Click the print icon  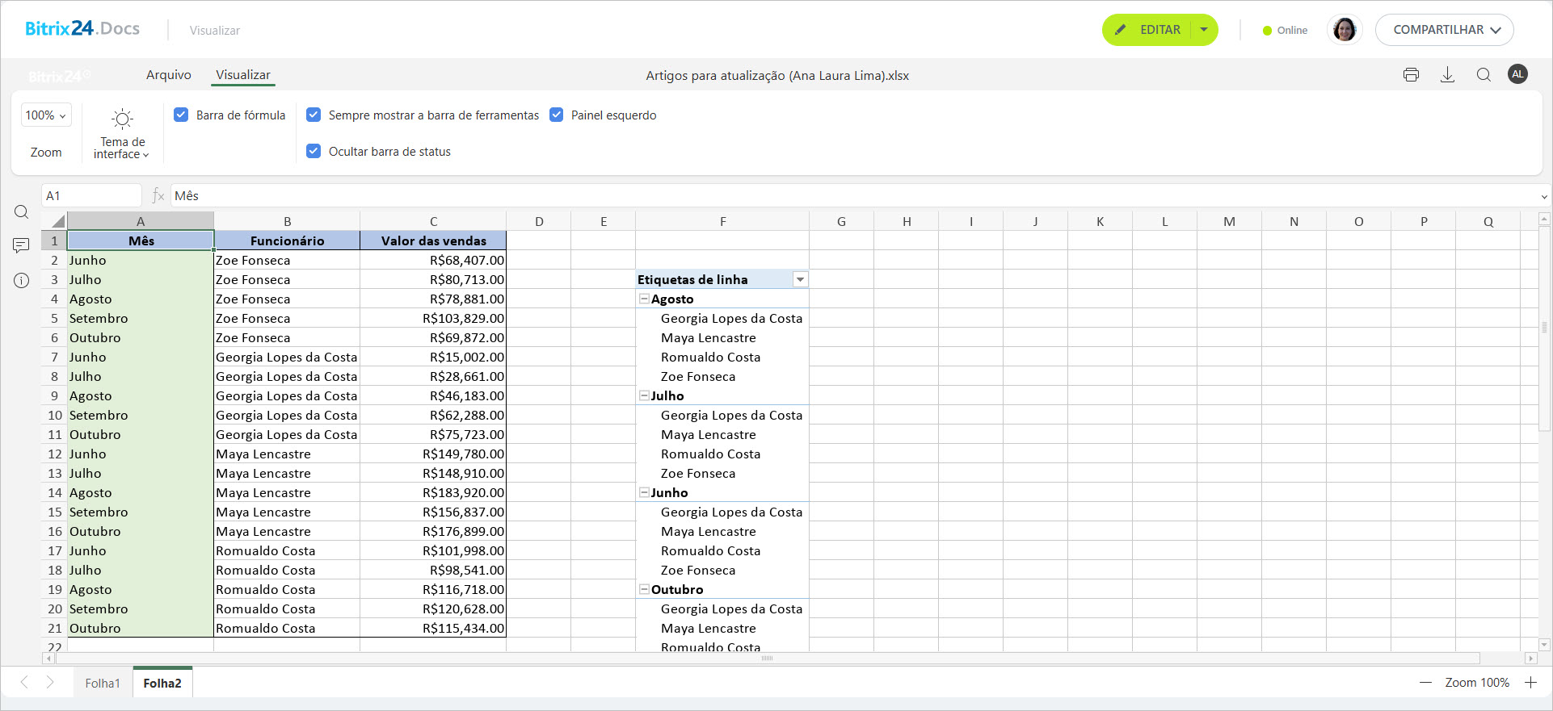[x=1411, y=75]
